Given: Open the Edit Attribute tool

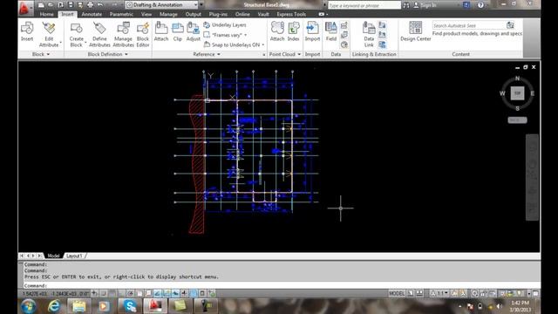Looking at the screenshot, I should tap(49, 34).
